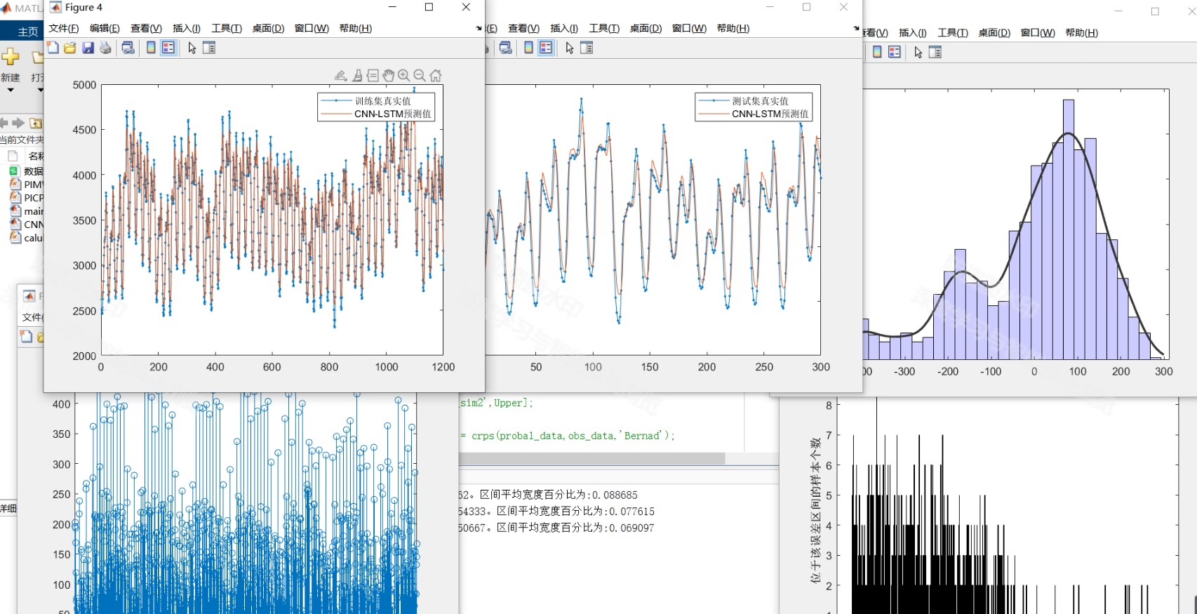Image resolution: width=1197 pixels, height=614 pixels.
Task: Select Edit Plot arrow in histogram figure
Action: pos(918,52)
